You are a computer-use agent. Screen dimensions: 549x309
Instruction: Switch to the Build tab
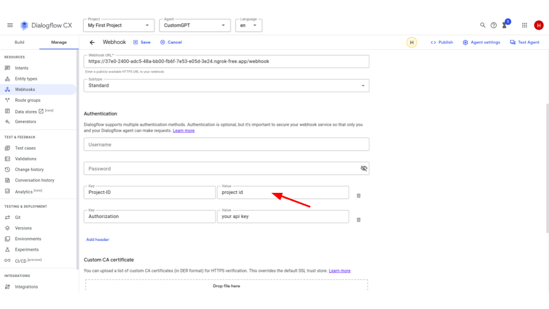[19, 42]
